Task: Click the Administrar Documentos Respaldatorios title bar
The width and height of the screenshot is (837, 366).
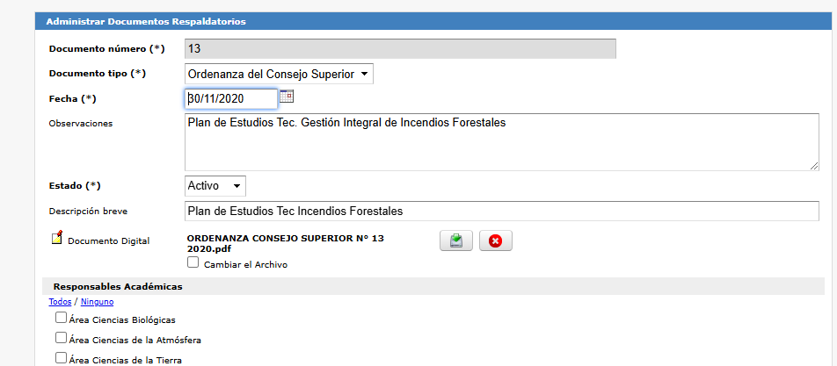Action: 146,21
